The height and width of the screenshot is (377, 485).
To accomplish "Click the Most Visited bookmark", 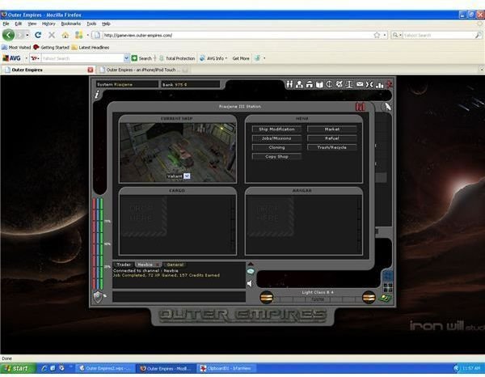I will click(x=16, y=48).
